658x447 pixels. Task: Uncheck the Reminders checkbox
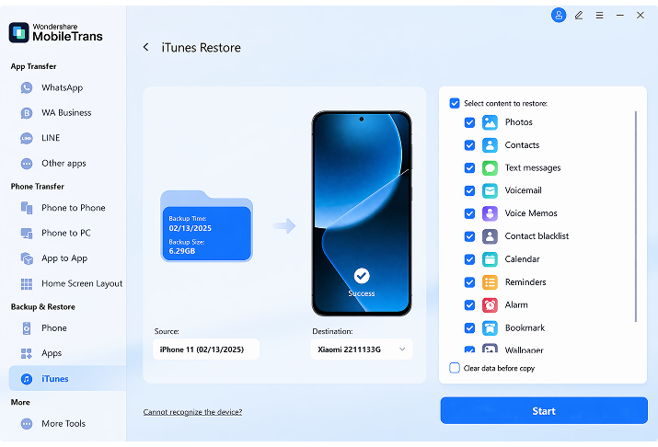(469, 282)
